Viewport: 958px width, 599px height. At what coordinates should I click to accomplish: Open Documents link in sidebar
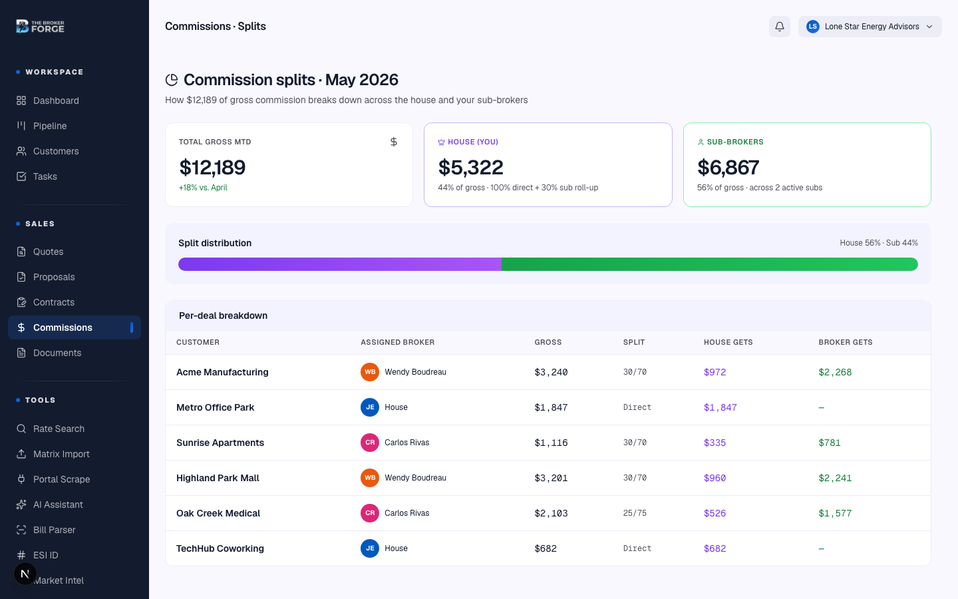click(75, 353)
